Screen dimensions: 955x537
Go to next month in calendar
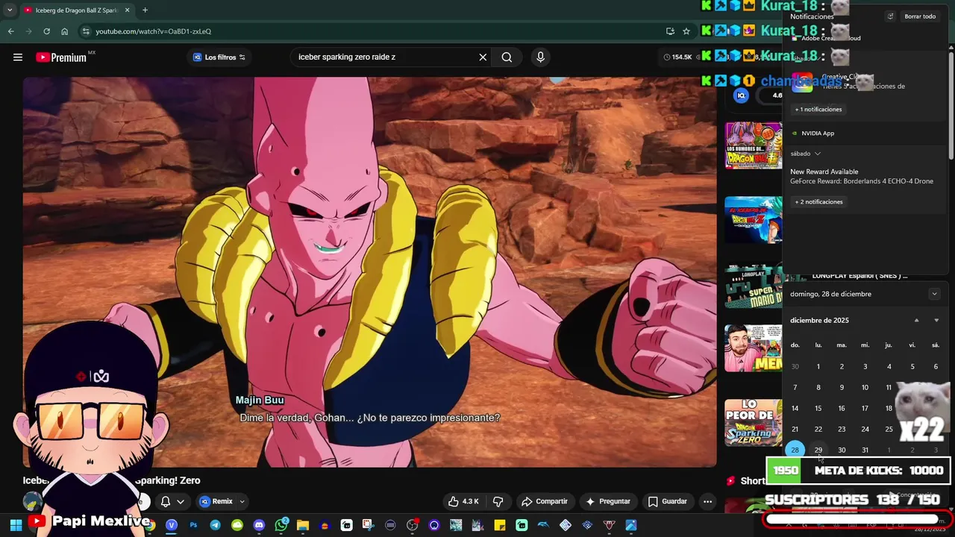click(936, 321)
